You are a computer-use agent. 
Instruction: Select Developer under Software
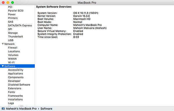[14, 81]
